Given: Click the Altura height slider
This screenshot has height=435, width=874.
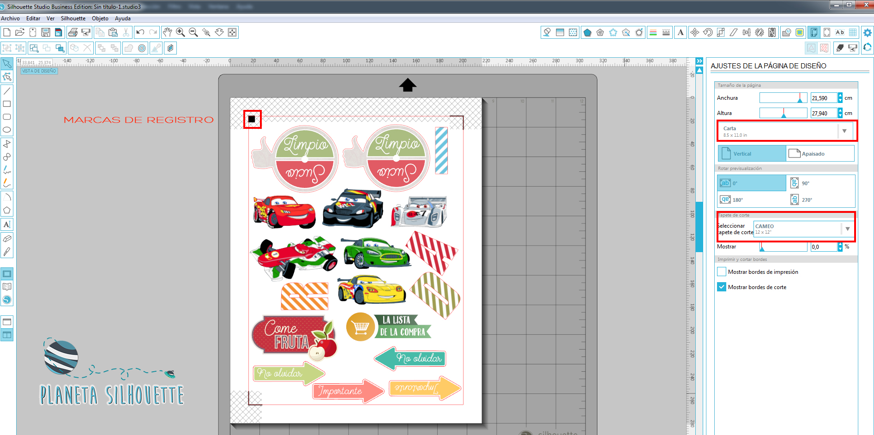Looking at the screenshot, I should click(x=783, y=113).
